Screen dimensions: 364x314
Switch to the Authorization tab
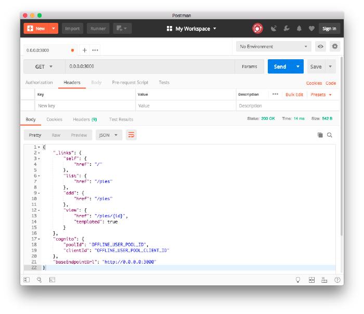[x=39, y=82]
